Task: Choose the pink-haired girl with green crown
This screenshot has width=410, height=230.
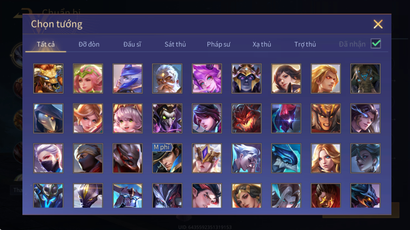Action: (x=88, y=79)
